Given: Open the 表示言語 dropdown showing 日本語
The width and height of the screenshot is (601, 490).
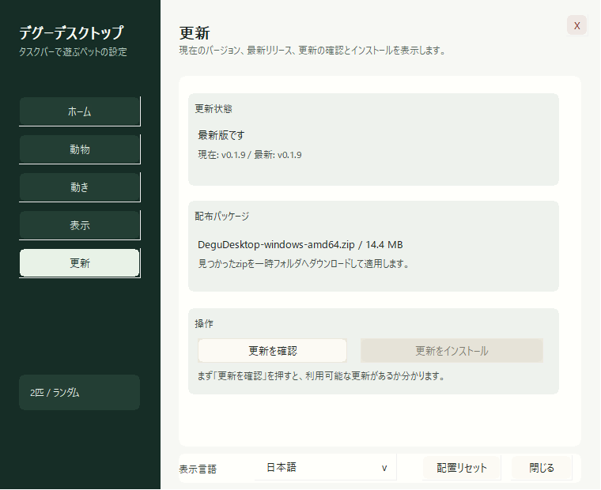Looking at the screenshot, I should (325, 467).
